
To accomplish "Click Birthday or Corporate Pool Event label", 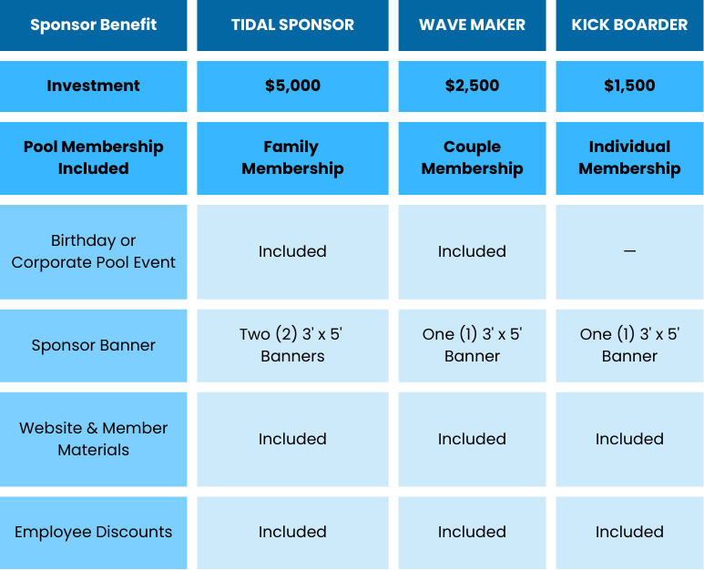I will click(x=94, y=251).
